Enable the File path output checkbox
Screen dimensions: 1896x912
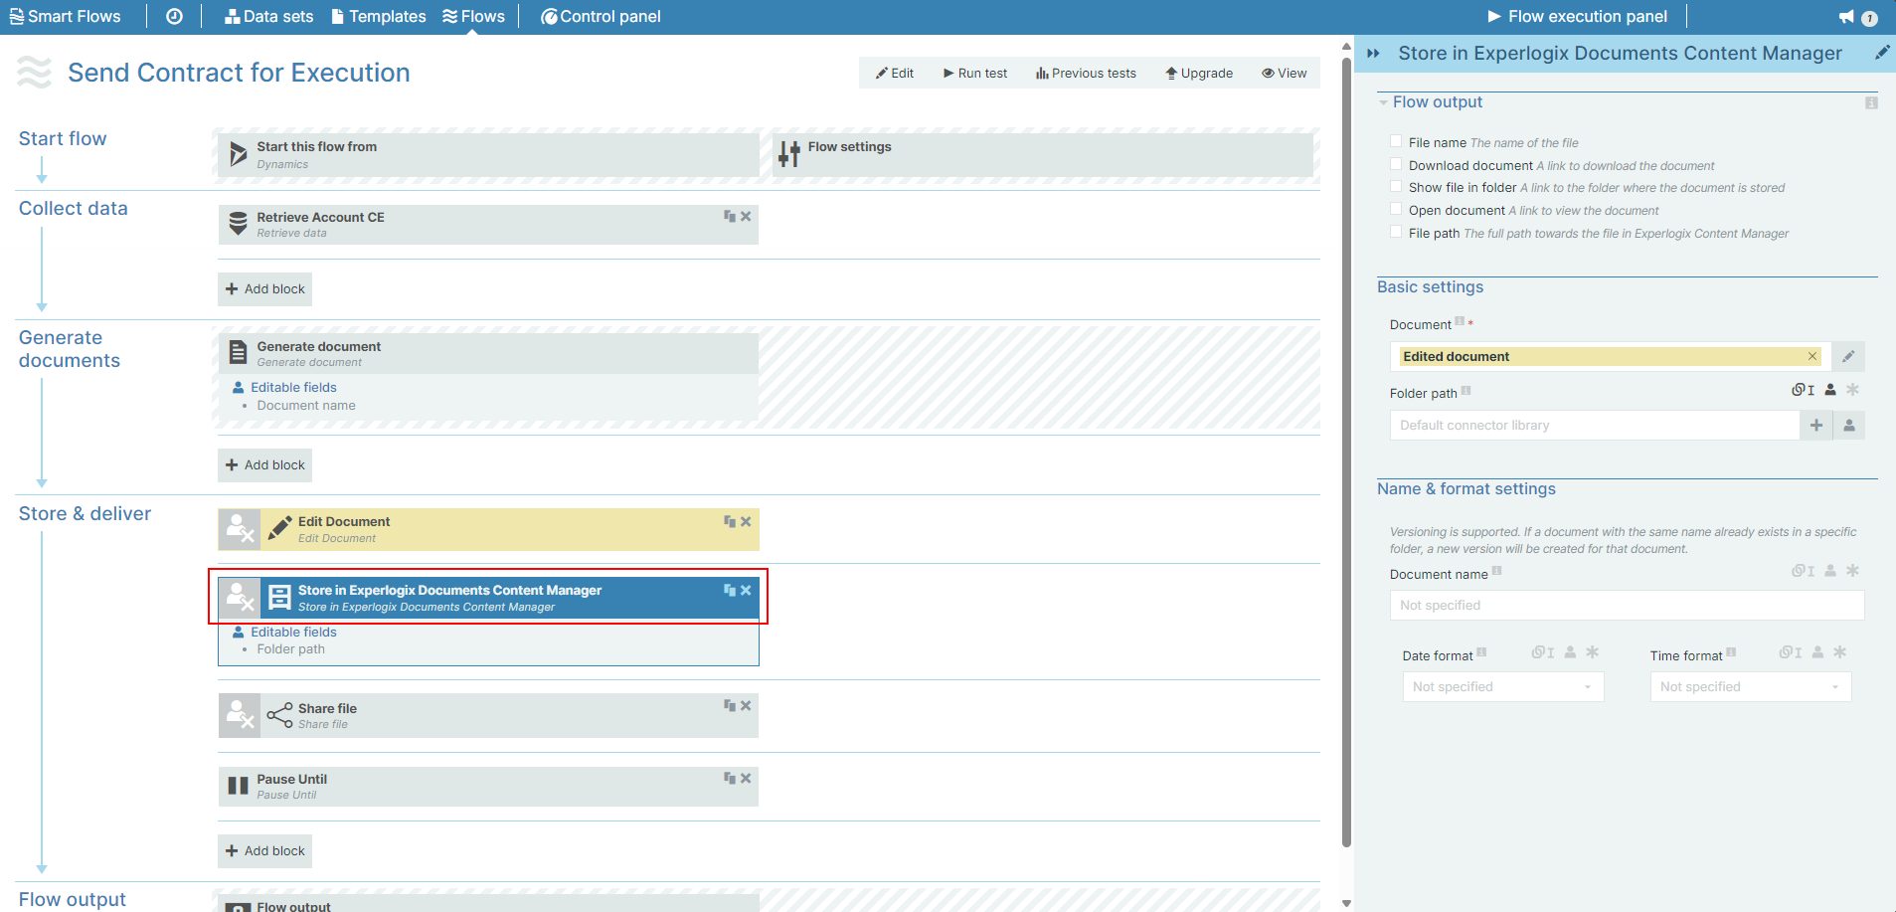coord(1396,232)
